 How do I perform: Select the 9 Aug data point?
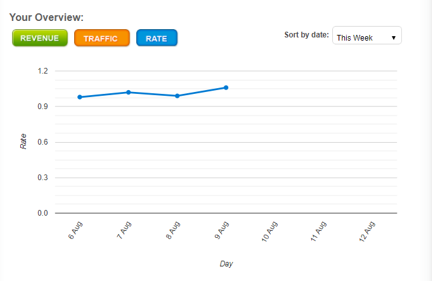(226, 88)
